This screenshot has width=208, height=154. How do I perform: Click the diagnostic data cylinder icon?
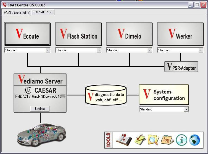pos(106,95)
